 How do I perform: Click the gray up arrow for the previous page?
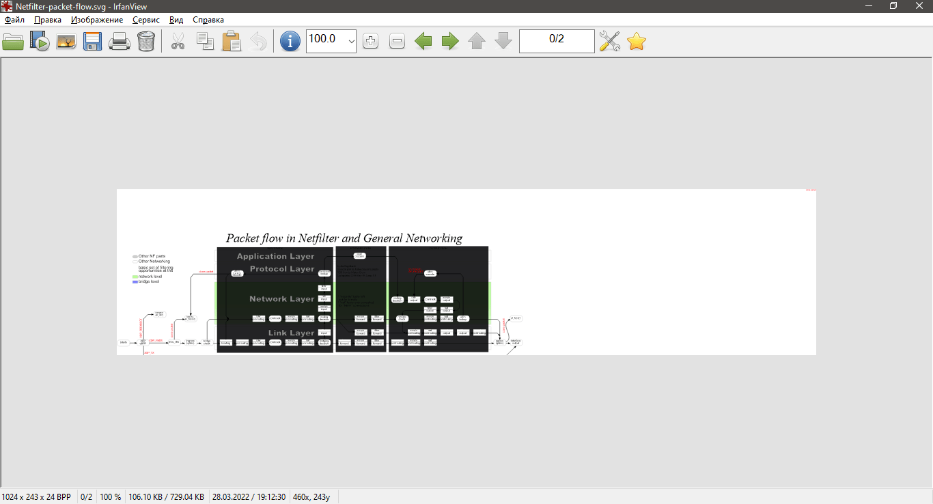pos(477,42)
